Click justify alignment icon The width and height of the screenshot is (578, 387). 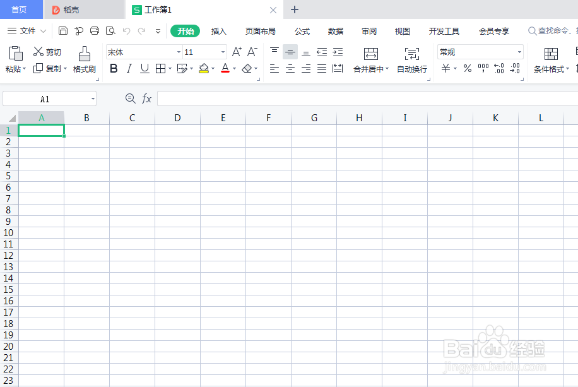[322, 69]
